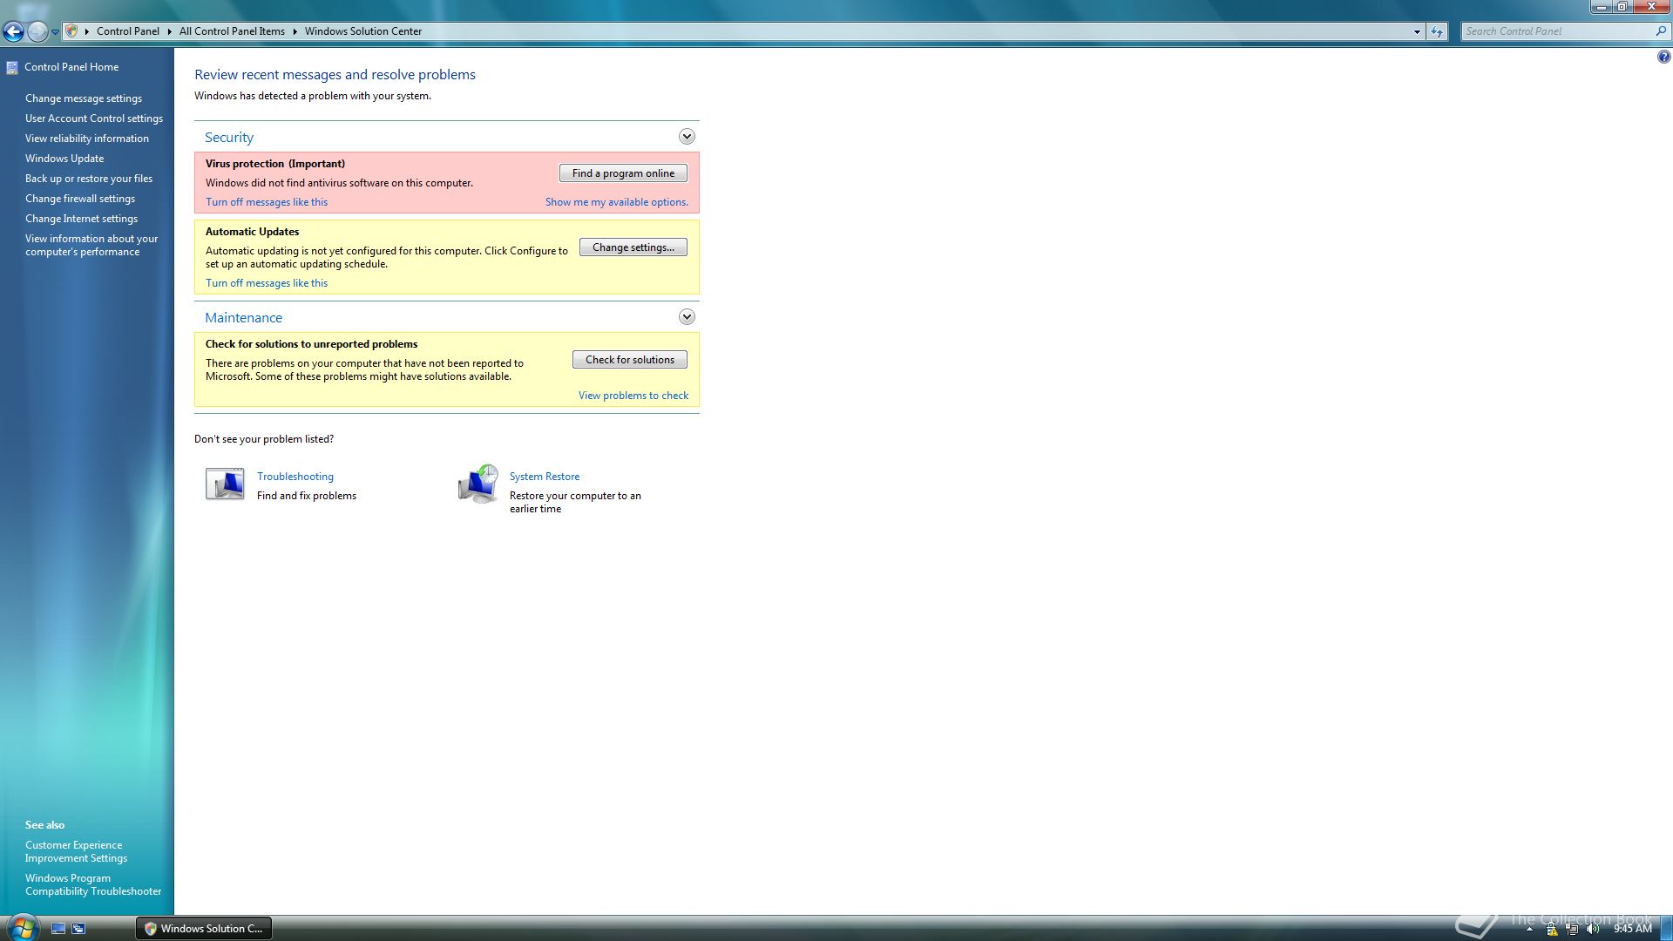This screenshot has height=941, width=1673.
Task: Click the greyed Forward arrow button
Action: coord(37,32)
